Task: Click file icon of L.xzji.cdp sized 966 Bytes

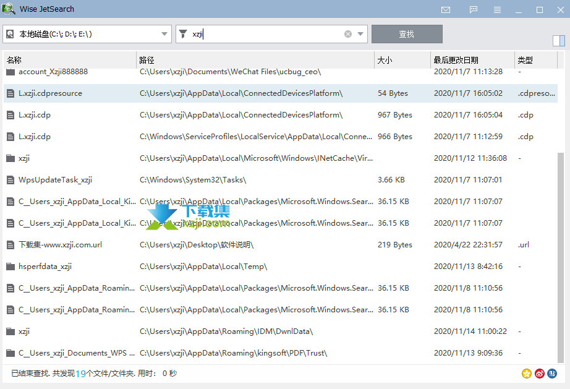Action: pos(11,137)
